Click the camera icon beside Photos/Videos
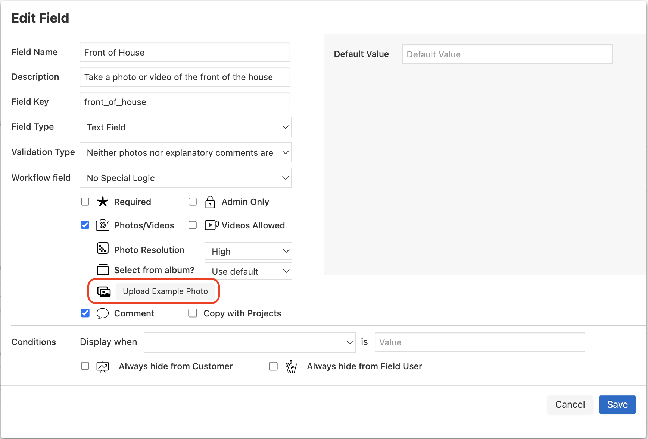 pos(103,225)
